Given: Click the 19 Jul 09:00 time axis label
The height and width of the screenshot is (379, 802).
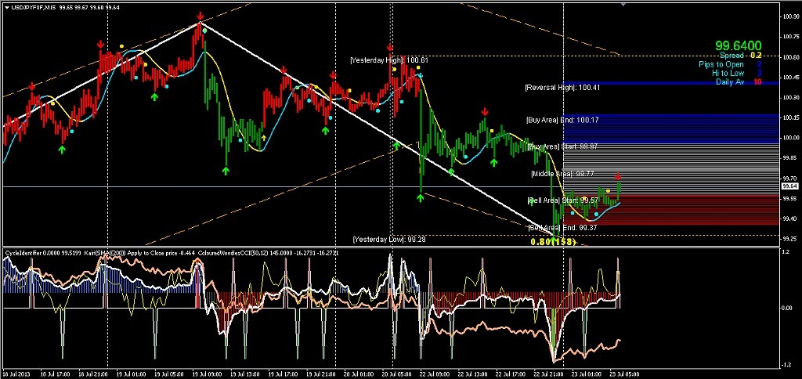Looking at the screenshot, I should [x=208, y=374].
